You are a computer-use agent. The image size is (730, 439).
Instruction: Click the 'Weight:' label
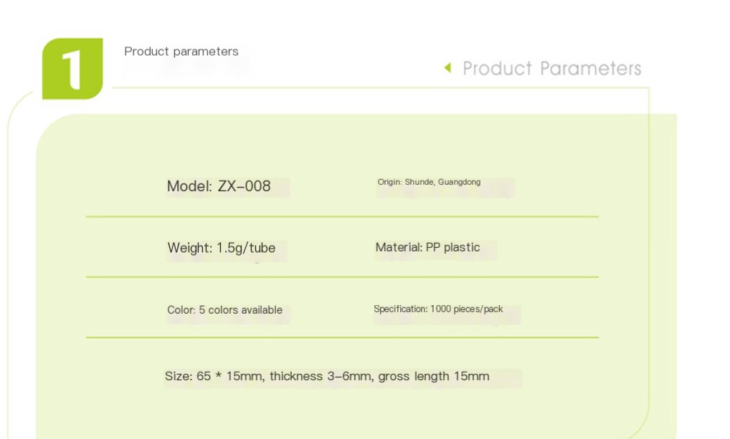(x=190, y=248)
